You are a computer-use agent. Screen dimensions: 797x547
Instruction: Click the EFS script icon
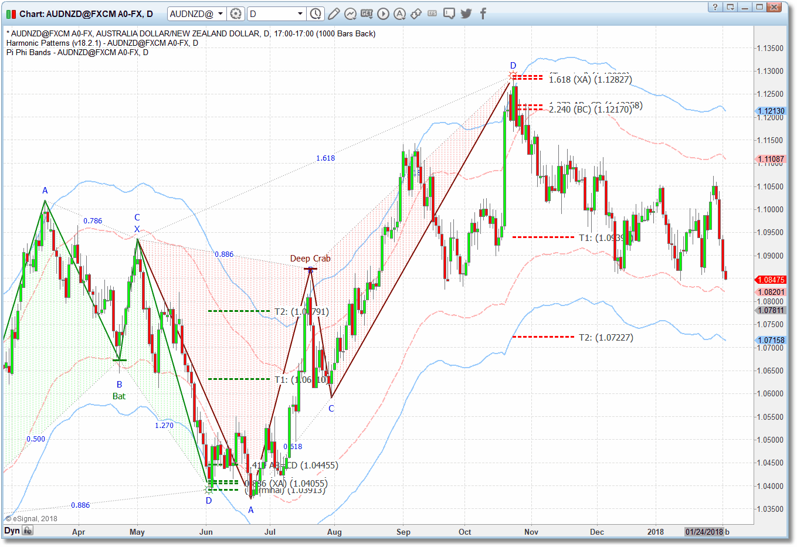[x=432, y=13]
